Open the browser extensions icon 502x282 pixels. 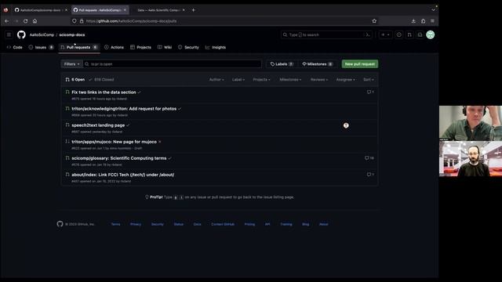424,21
